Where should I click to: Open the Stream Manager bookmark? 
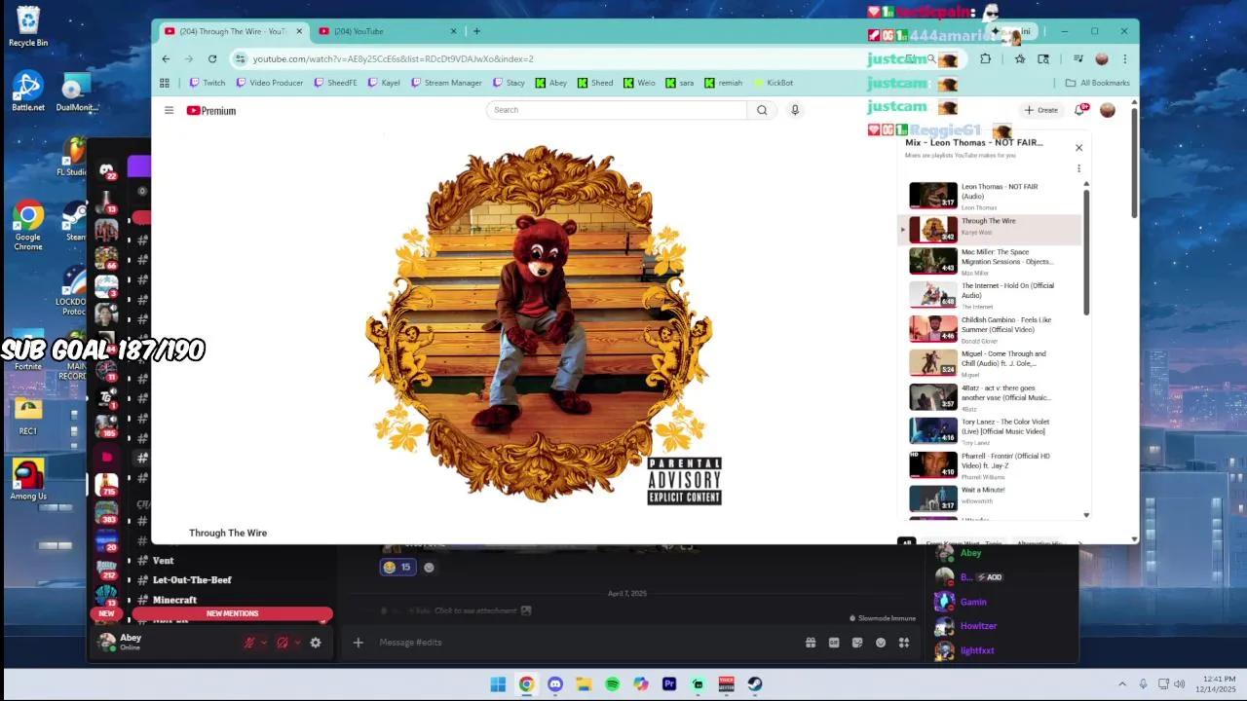tap(446, 83)
